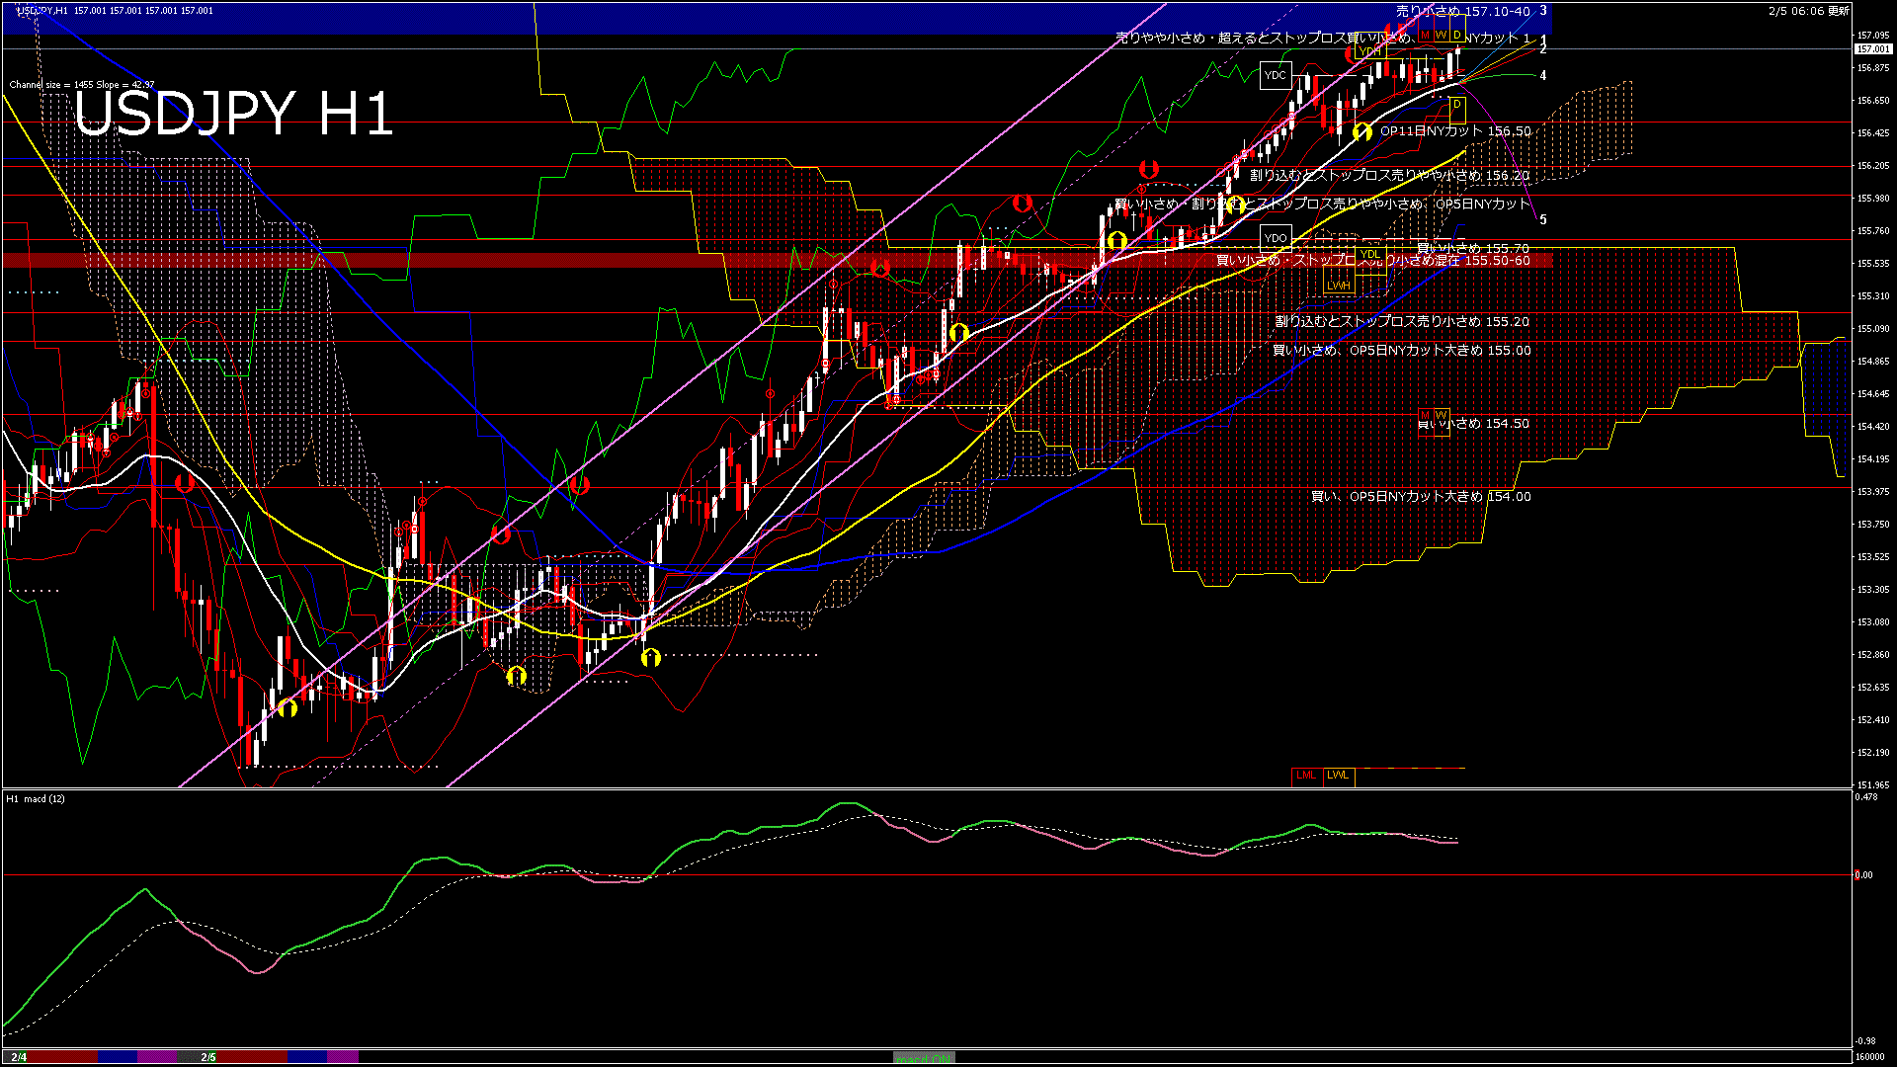Image resolution: width=1897 pixels, height=1067 pixels.
Task: Click the 157.001 current price label
Action: point(1872,49)
